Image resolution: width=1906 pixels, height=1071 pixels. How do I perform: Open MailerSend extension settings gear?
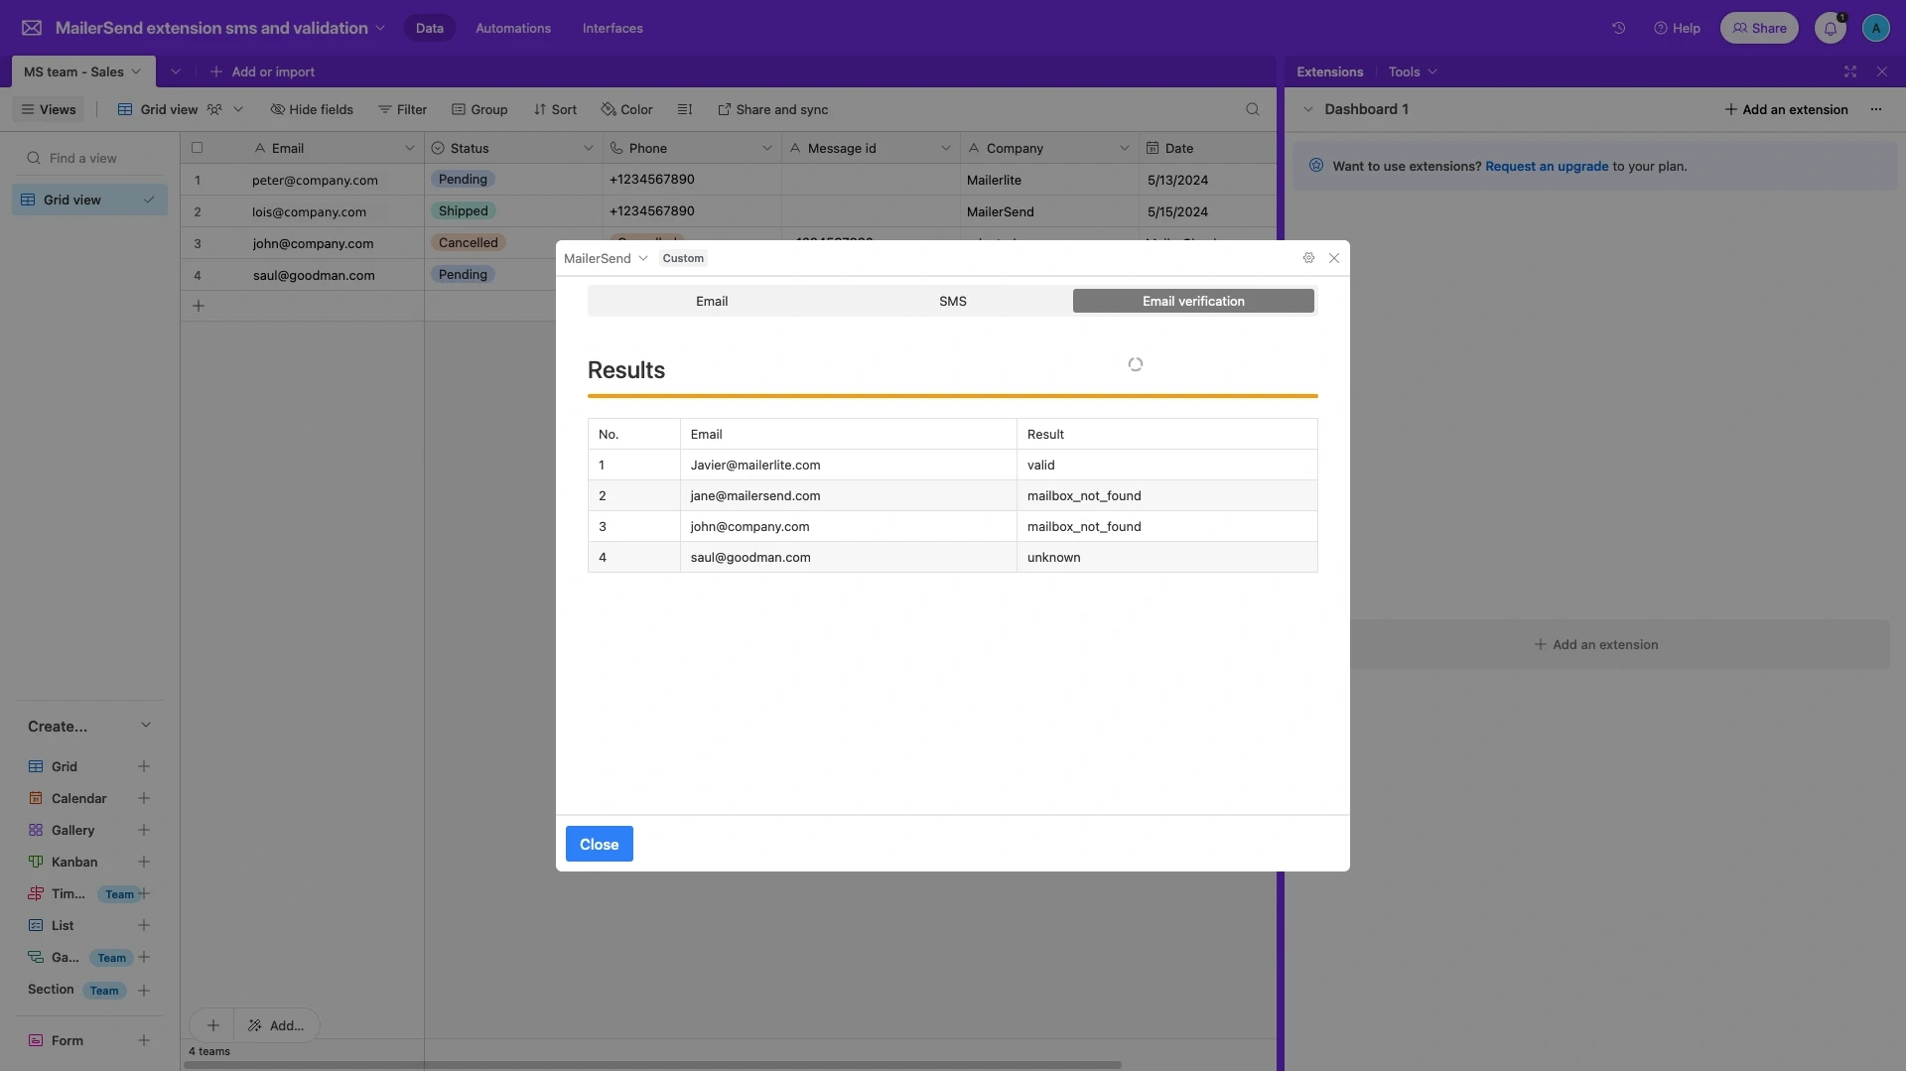tap(1308, 258)
